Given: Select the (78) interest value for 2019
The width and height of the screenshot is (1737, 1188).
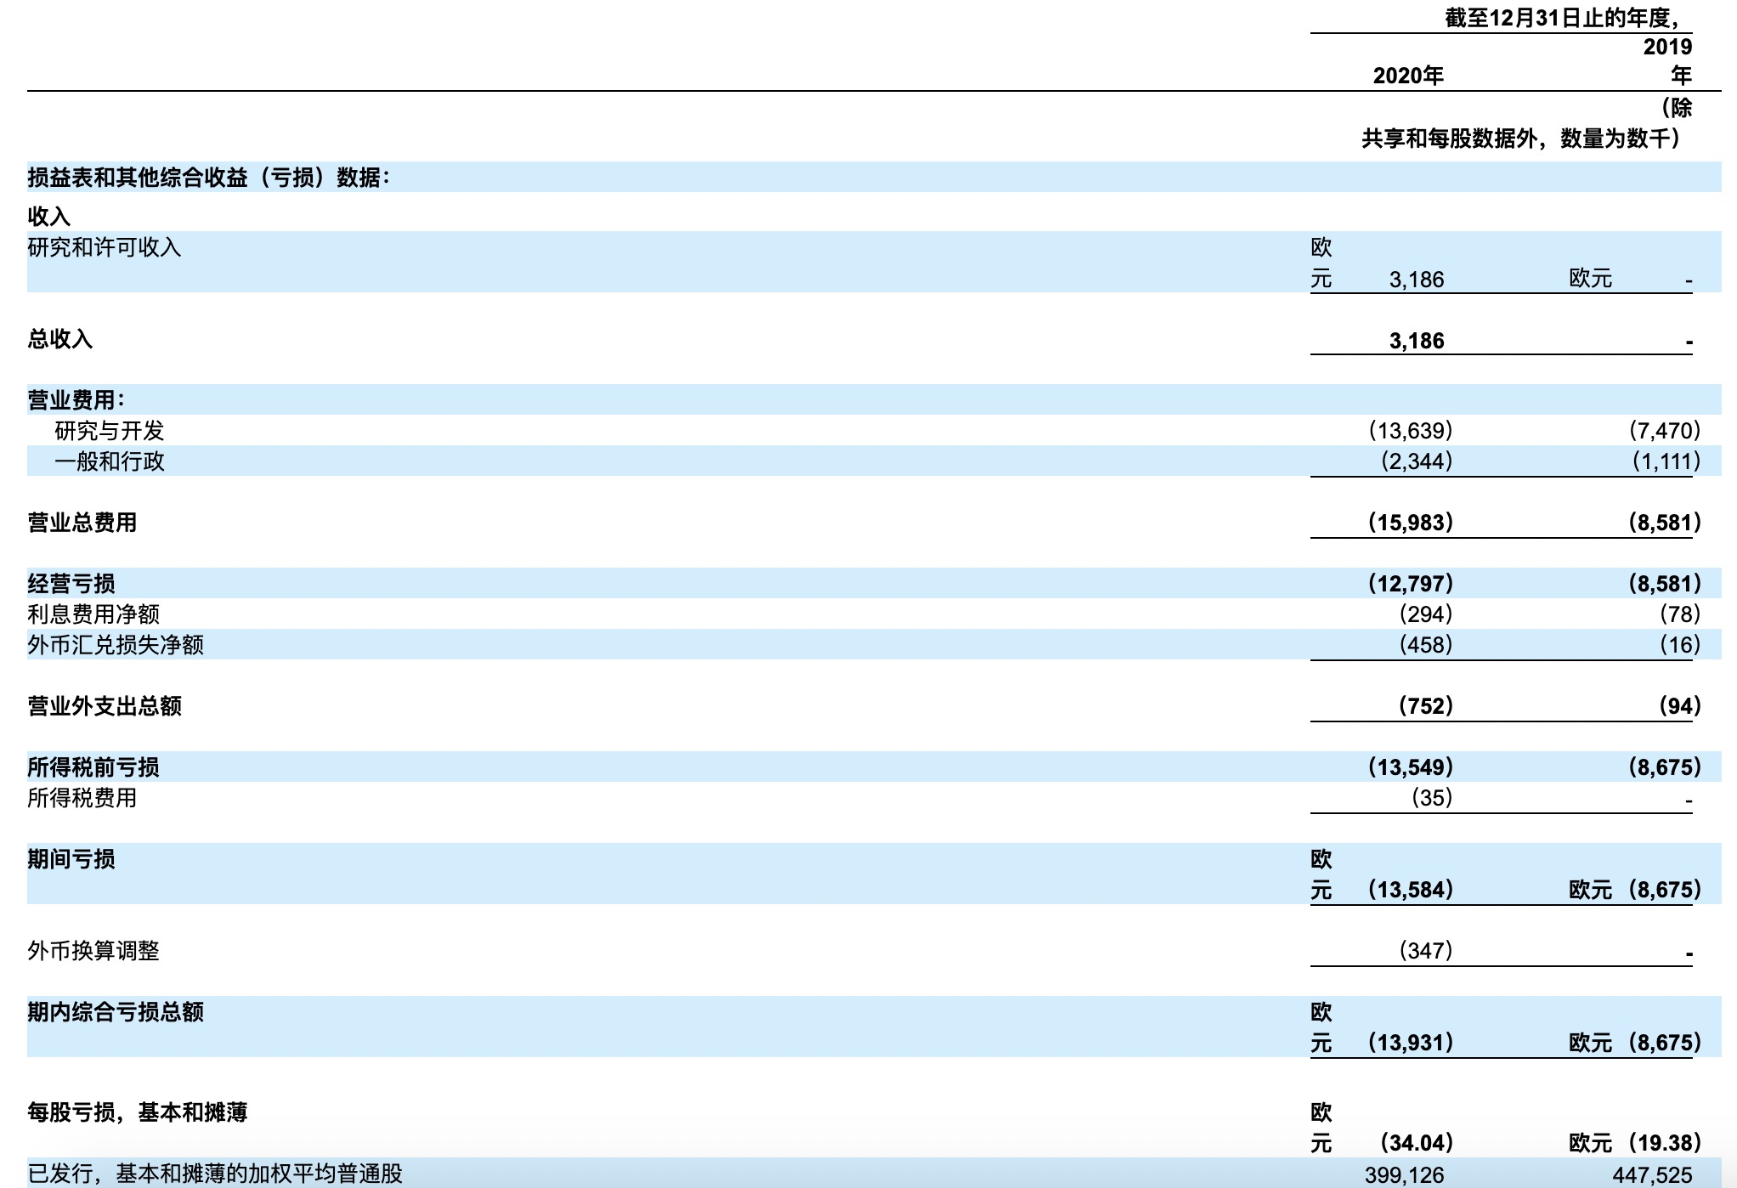Looking at the screenshot, I should tap(1680, 614).
